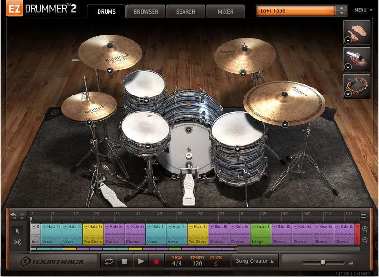
Task: Hit the floor tom head
Action: [x=238, y=129]
